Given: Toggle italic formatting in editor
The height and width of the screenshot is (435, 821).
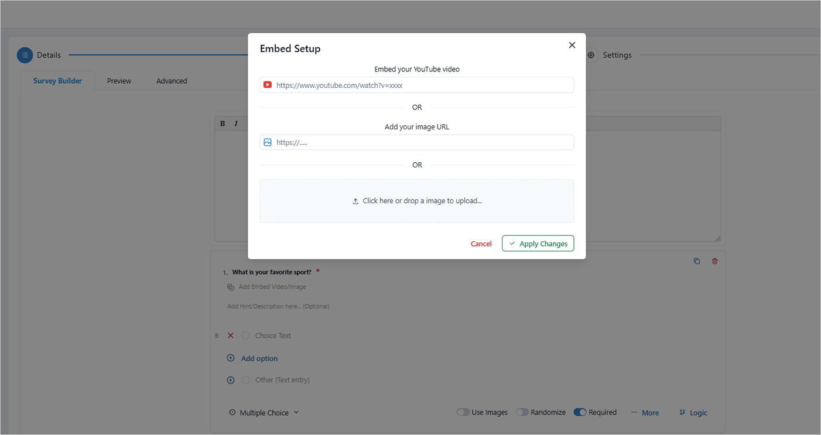Looking at the screenshot, I should (x=236, y=124).
